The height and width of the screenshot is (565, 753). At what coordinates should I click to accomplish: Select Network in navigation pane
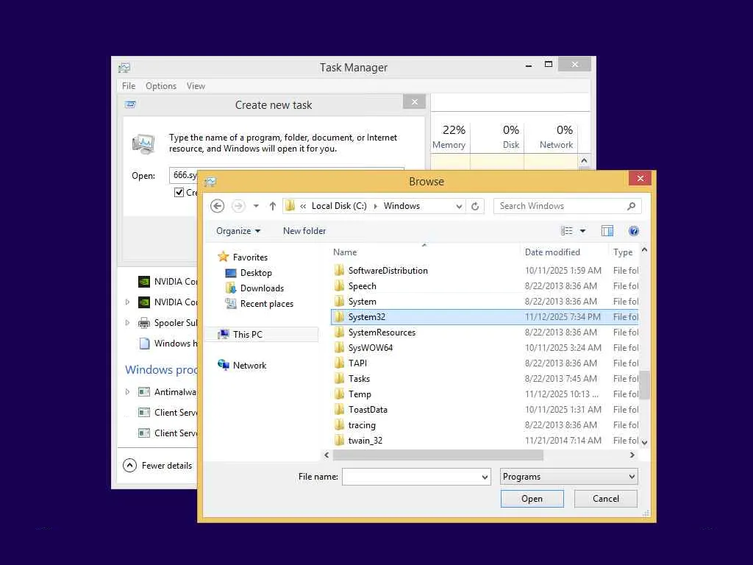tap(249, 365)
